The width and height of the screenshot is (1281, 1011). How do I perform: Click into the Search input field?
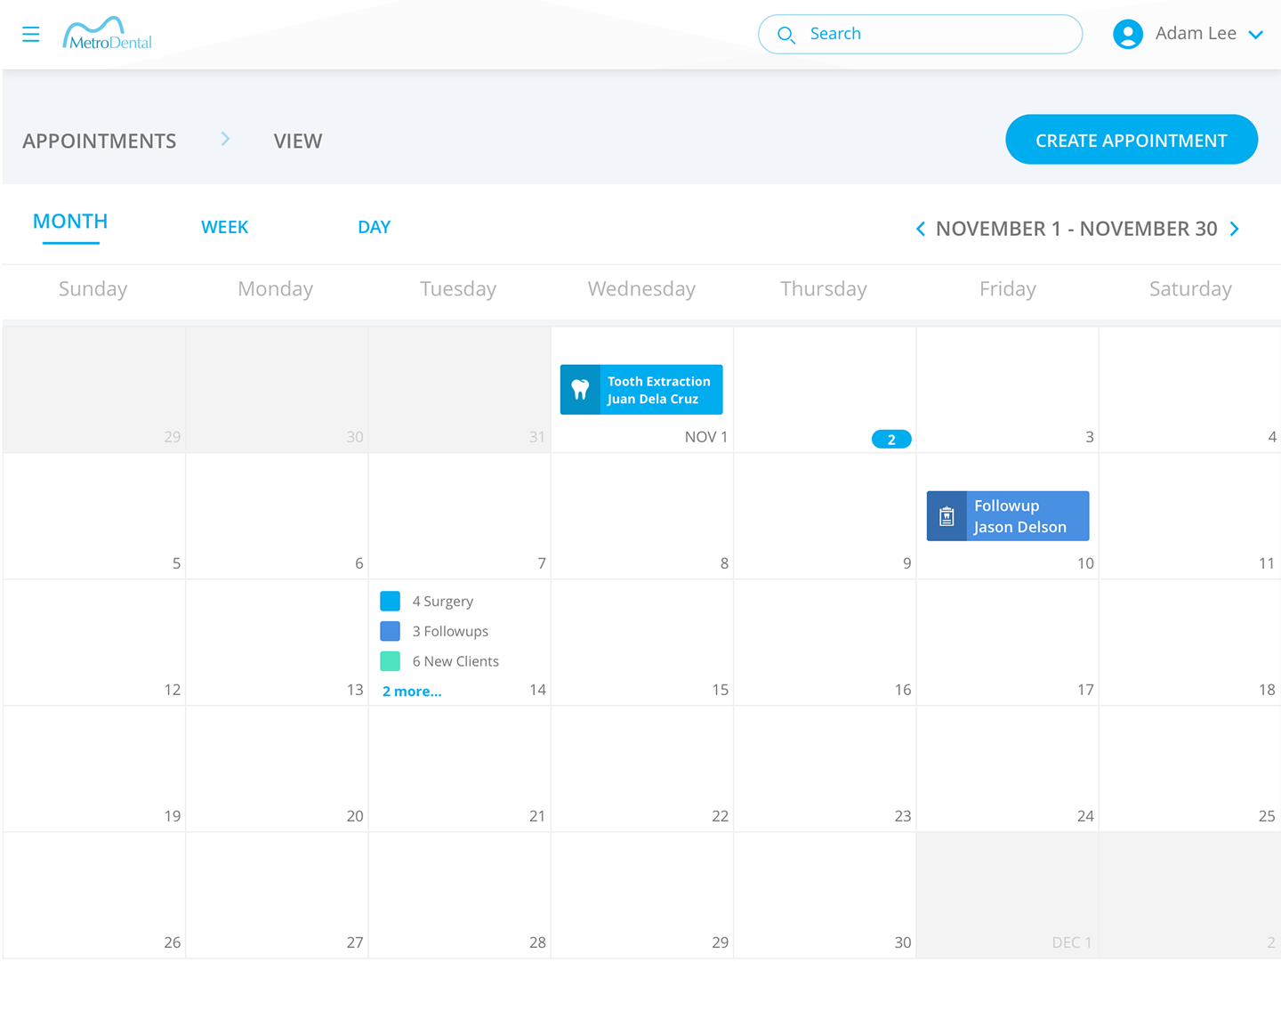pos(921,34)
